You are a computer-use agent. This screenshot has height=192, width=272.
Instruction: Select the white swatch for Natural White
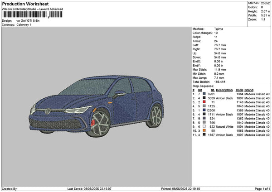click(x=204, y=126)
